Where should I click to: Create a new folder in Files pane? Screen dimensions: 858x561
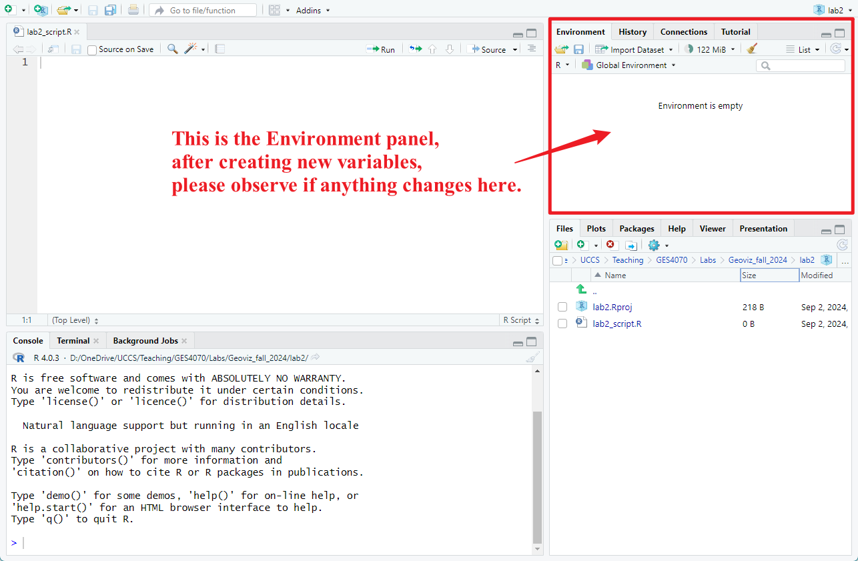click(x=561, y=245)
